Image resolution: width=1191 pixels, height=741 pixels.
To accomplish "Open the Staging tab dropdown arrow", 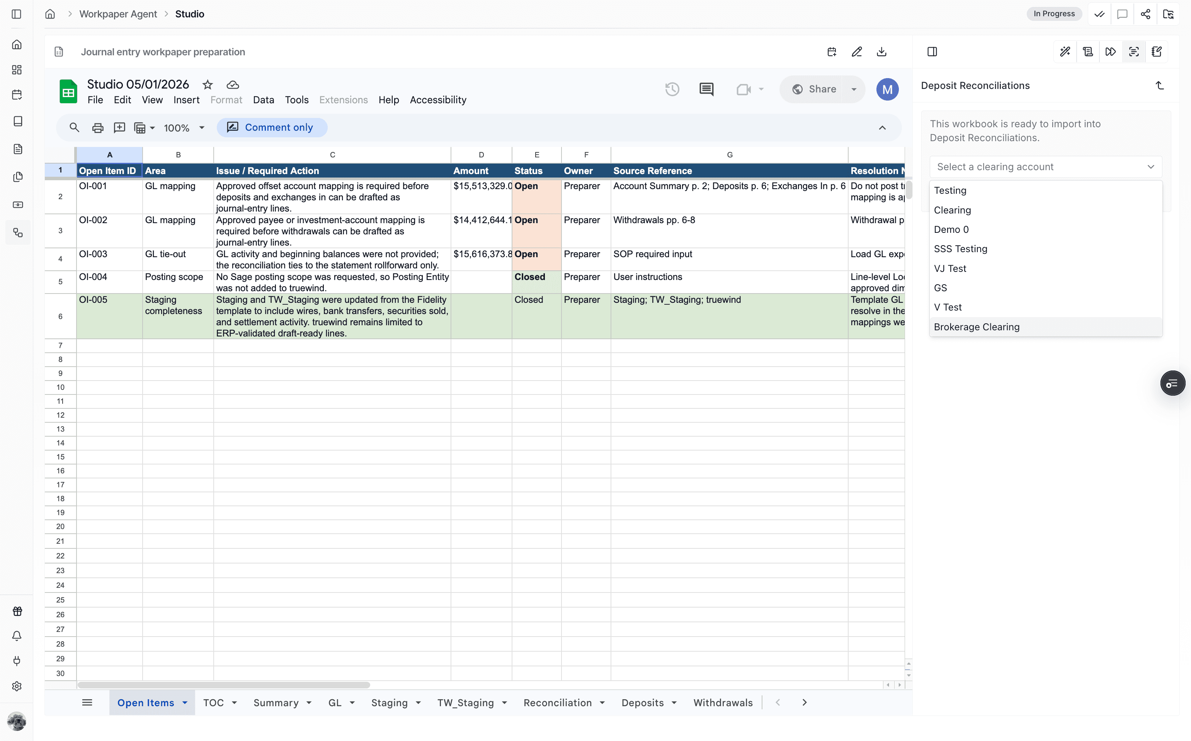I will [x=418, y=703].
